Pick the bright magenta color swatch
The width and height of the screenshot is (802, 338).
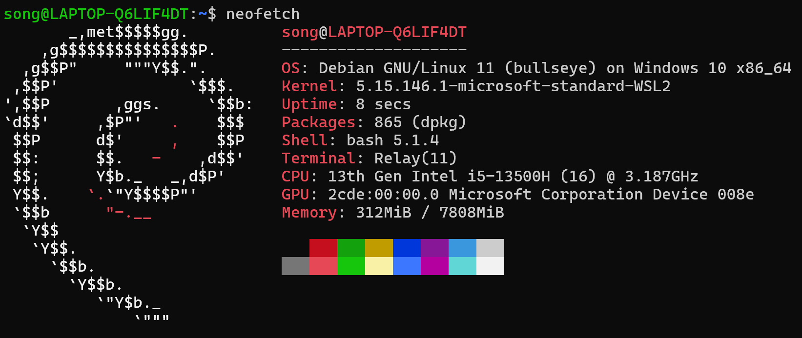(x=434, y=266)
